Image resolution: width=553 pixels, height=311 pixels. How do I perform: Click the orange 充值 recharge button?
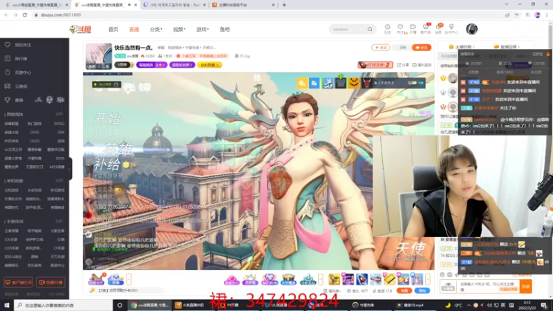click(x=404, y=291)
